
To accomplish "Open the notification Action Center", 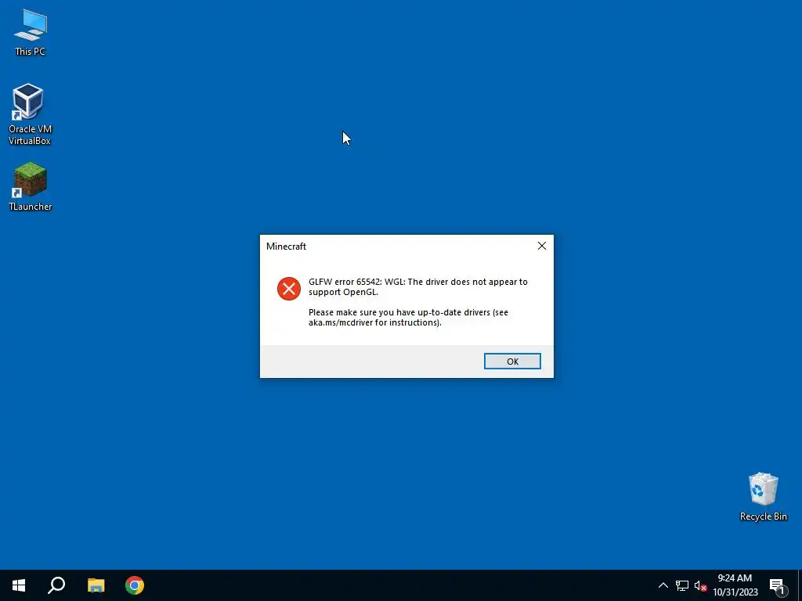I will (778, 585).
